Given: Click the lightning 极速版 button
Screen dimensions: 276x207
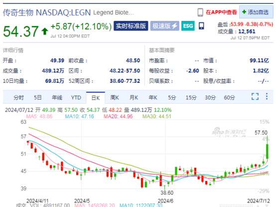Looking at the screenshot, I should 165,26.
